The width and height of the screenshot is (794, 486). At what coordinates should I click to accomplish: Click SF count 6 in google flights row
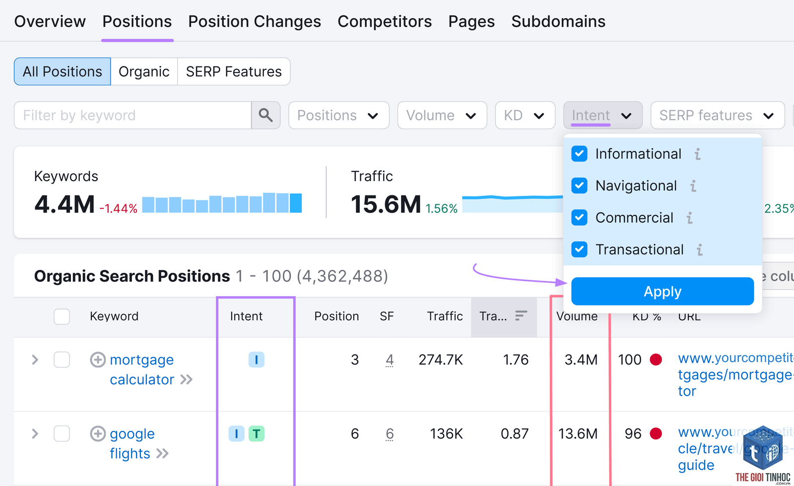click(390, 434)
